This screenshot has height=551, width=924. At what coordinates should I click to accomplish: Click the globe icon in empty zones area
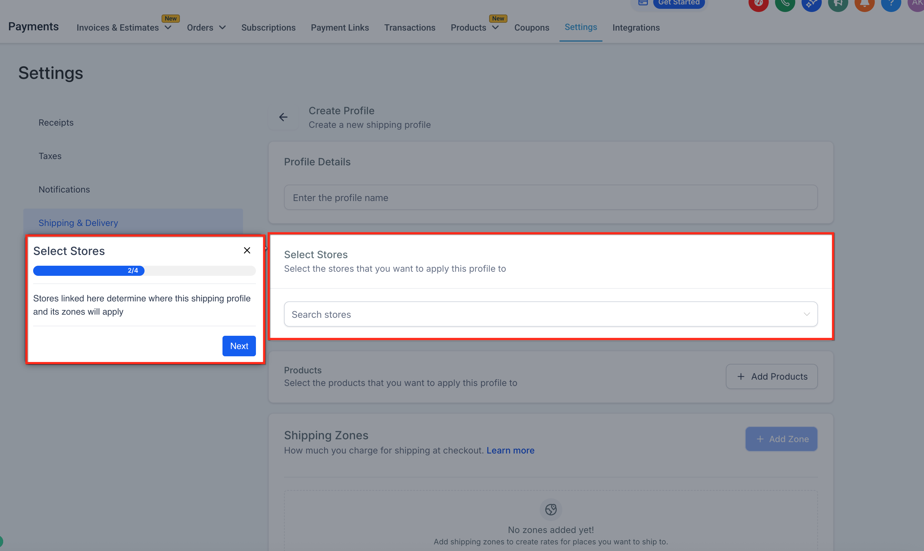pos(551,509)
